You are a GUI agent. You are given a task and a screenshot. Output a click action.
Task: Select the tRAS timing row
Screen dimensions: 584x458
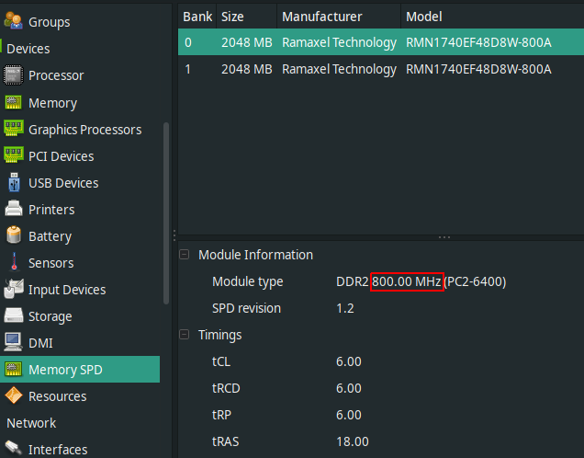tap(381, 441)
